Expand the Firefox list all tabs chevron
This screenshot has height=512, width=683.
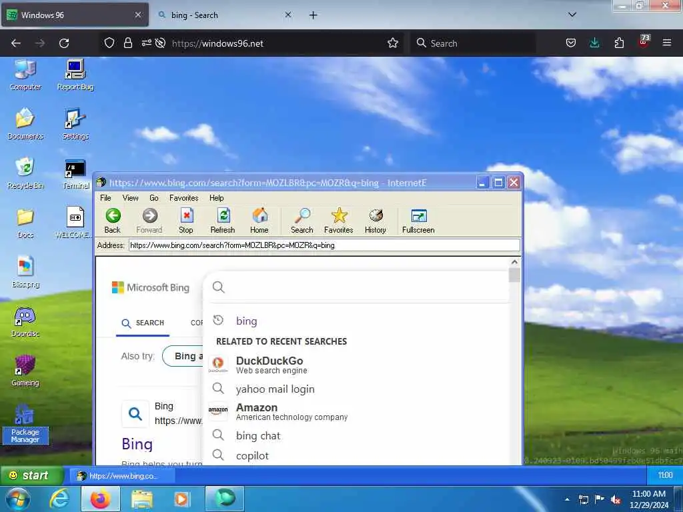tap(572, 15)
